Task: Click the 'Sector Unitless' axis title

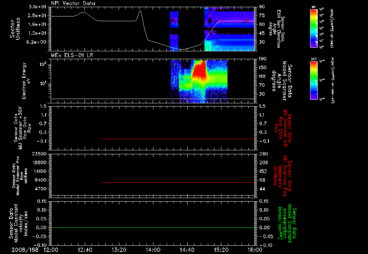Action: pos(15,29)
